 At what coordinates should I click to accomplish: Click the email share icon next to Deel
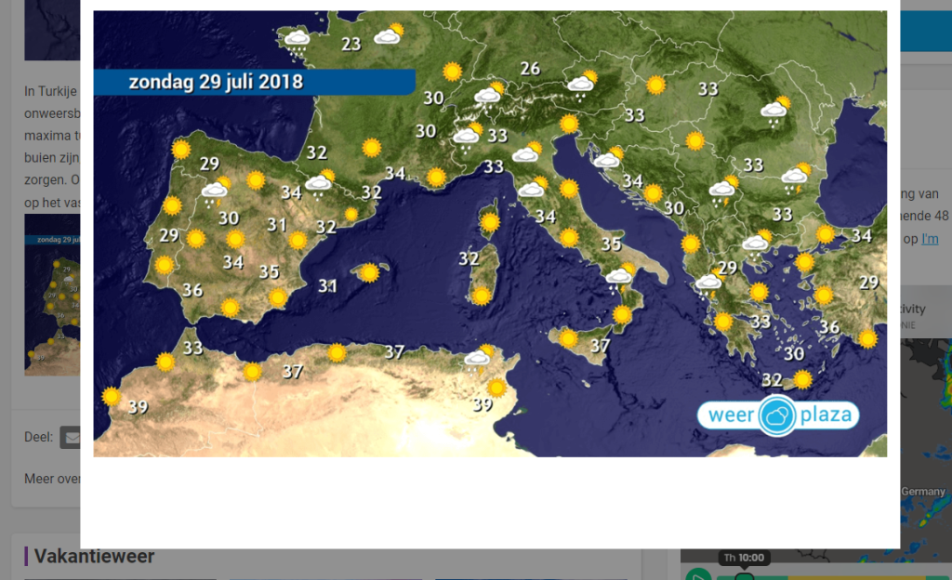pos(71,438)
